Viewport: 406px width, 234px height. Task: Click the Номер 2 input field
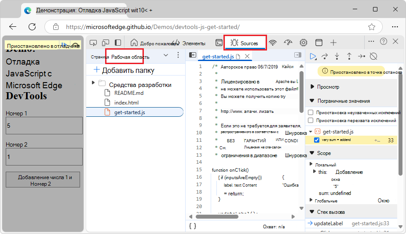pyautogui.click(x=44, y=157)
